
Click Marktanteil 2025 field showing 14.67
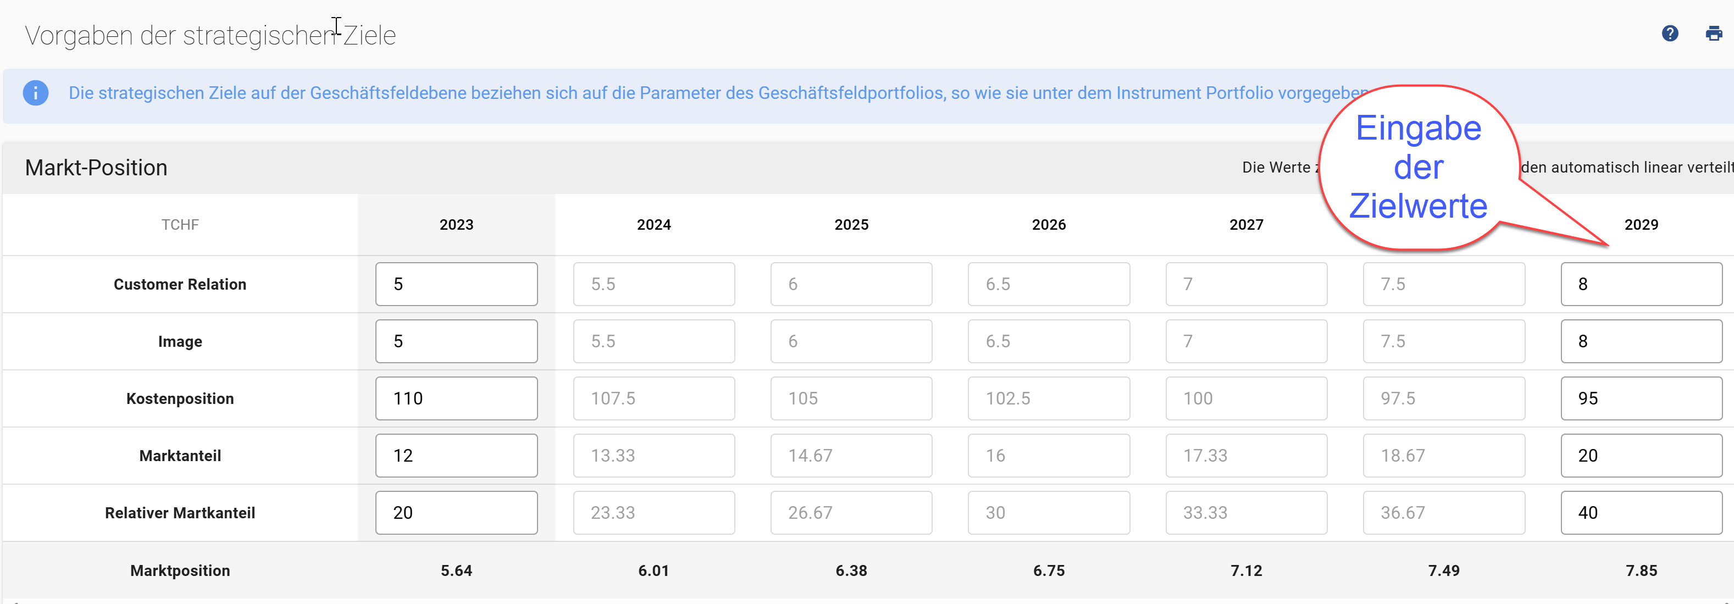[851, 456]
